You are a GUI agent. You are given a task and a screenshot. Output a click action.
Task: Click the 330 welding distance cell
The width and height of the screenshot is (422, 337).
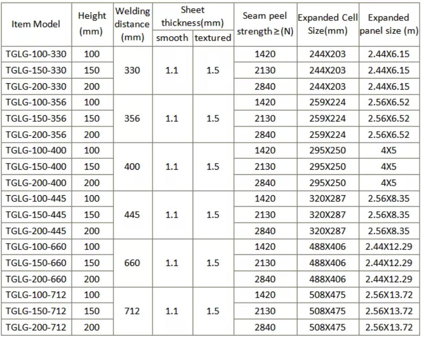pos(133,70)
